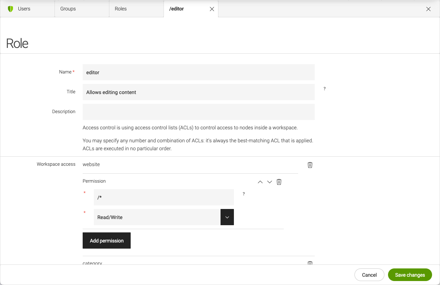This screenshot has height=285, width=440.
Task: Switch to the Groups tab
Action: pos(68,9)
